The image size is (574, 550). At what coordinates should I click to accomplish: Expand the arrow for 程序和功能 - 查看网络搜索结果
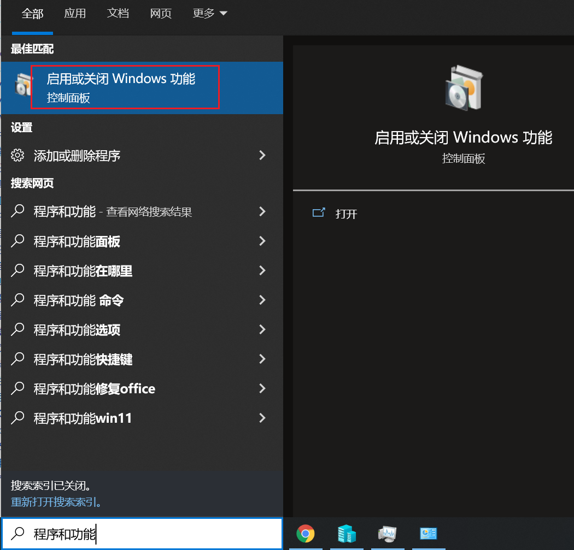tap(262, 211)
